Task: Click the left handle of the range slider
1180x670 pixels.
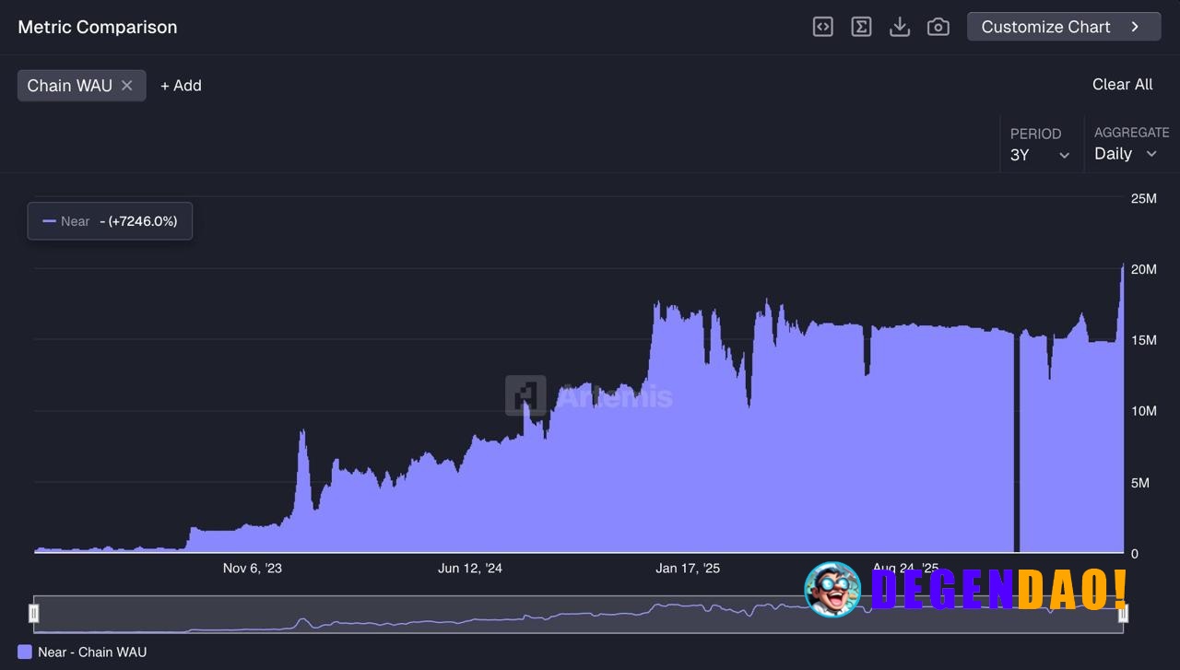Action: (34, 613)
